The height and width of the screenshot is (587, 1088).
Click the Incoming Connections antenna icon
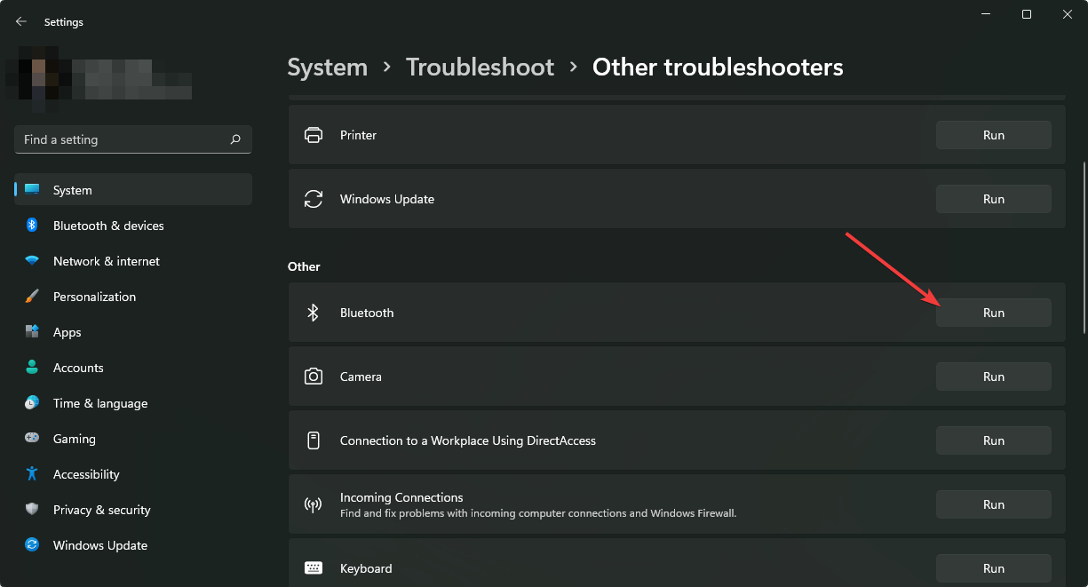pos(314,504)
